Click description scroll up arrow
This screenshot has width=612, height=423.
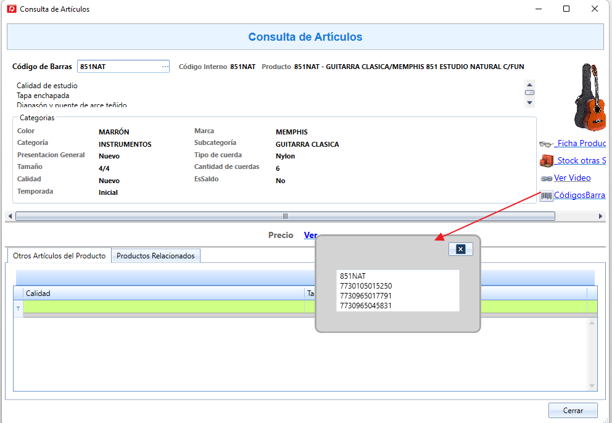(x=530, y=84)
